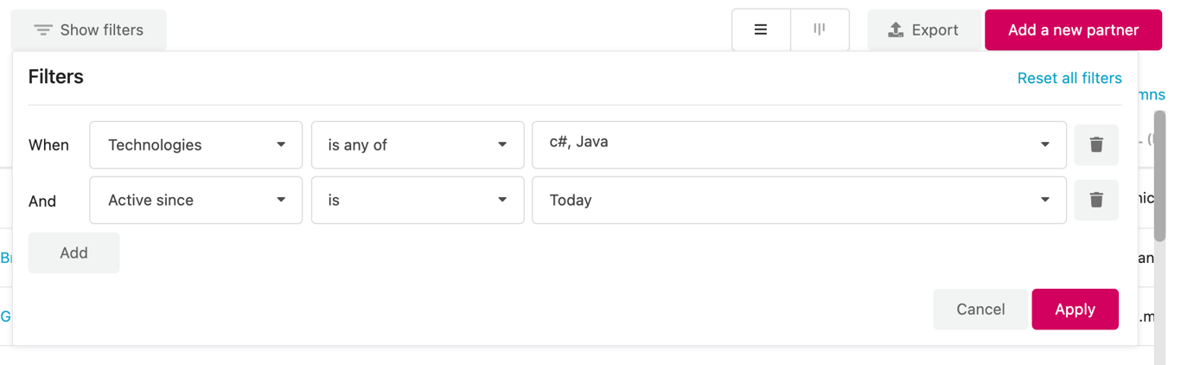Image resolution: width=1181 pixels, height=365 pixels.
Task: Open the 'is any of' operator dropdown
Action: (x=418, y=144)
